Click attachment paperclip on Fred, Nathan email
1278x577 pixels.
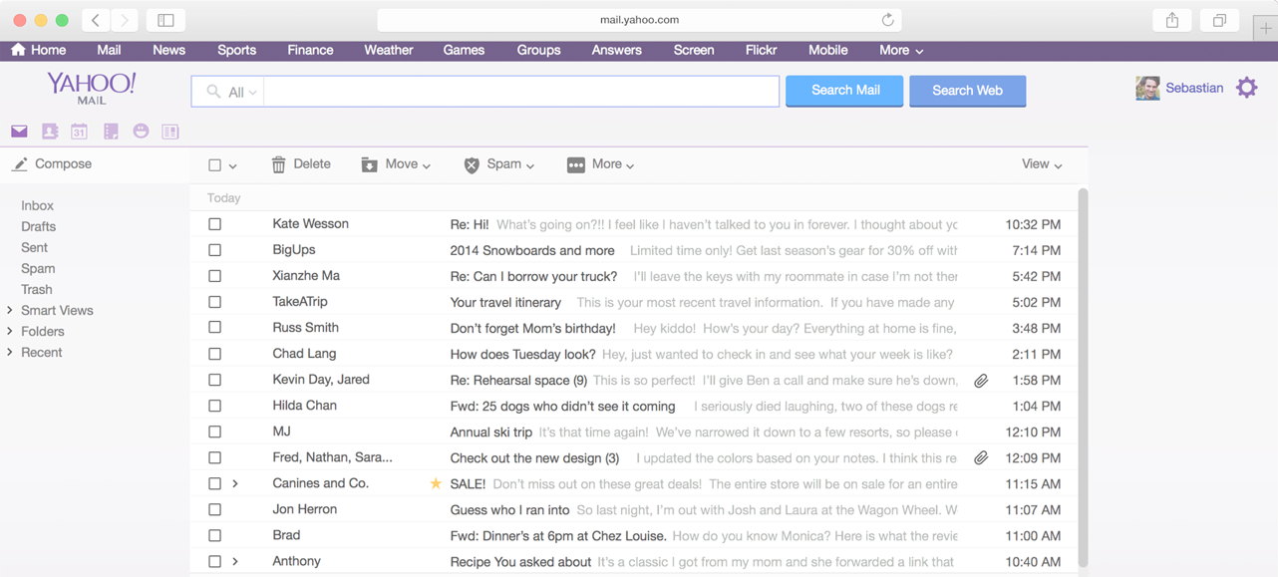tap(981, 457)
